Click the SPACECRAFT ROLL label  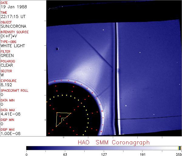pyautogui.click(x=15, y=90)
